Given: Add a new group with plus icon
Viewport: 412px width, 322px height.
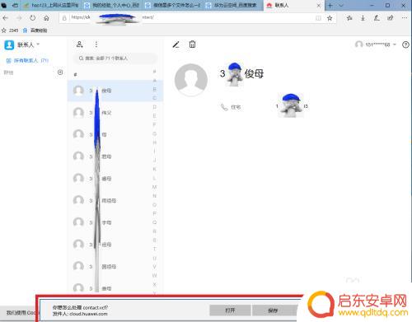Looking at the screenshot, I should click(60, 72).
